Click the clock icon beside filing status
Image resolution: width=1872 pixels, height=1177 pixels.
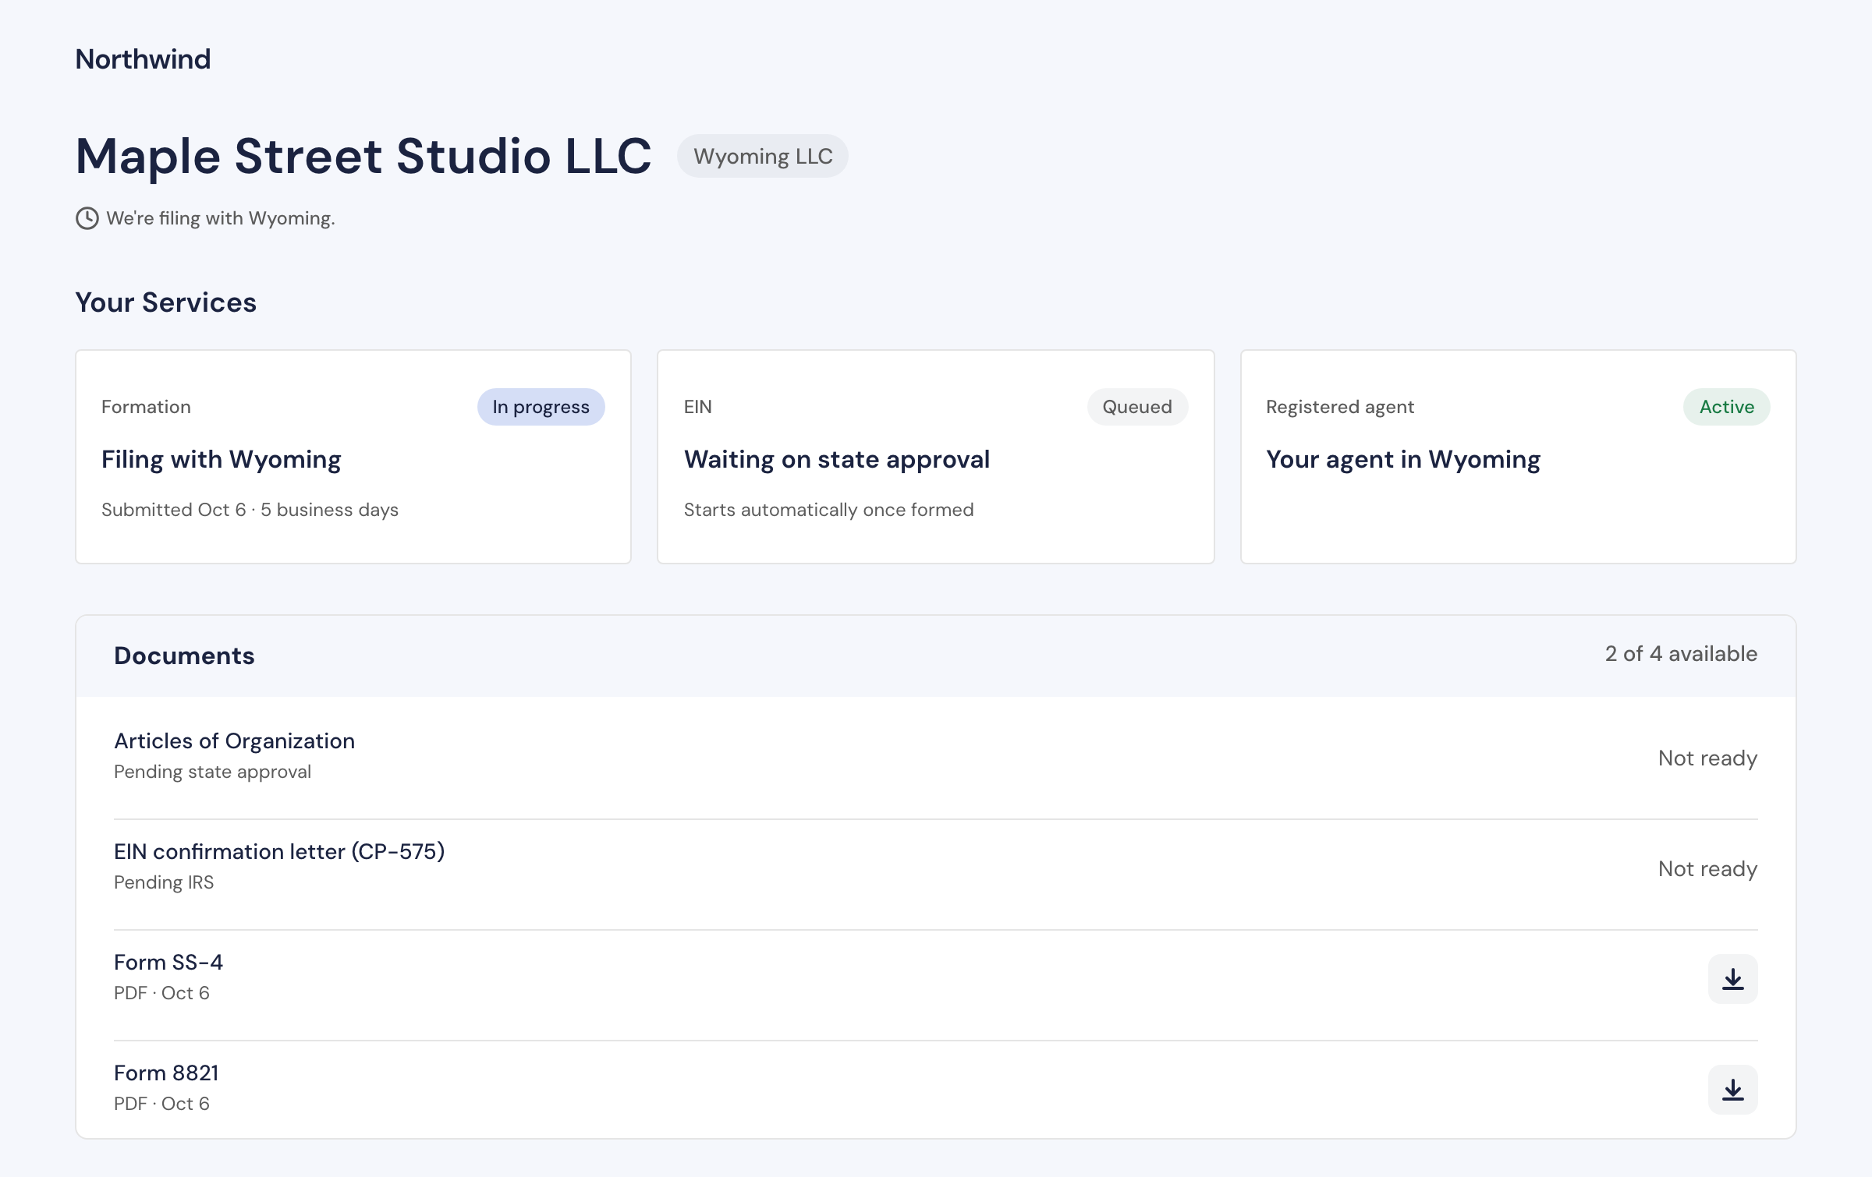tap(87, 218)
